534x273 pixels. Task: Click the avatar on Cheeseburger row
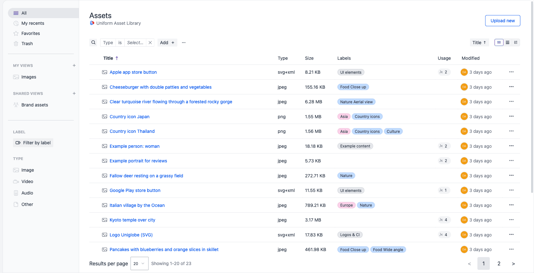click(x=464, y=87)
